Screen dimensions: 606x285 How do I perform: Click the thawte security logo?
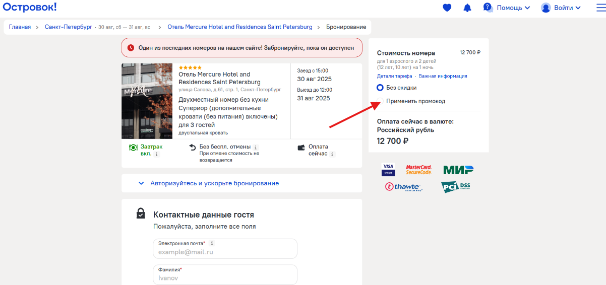(403, 187)
